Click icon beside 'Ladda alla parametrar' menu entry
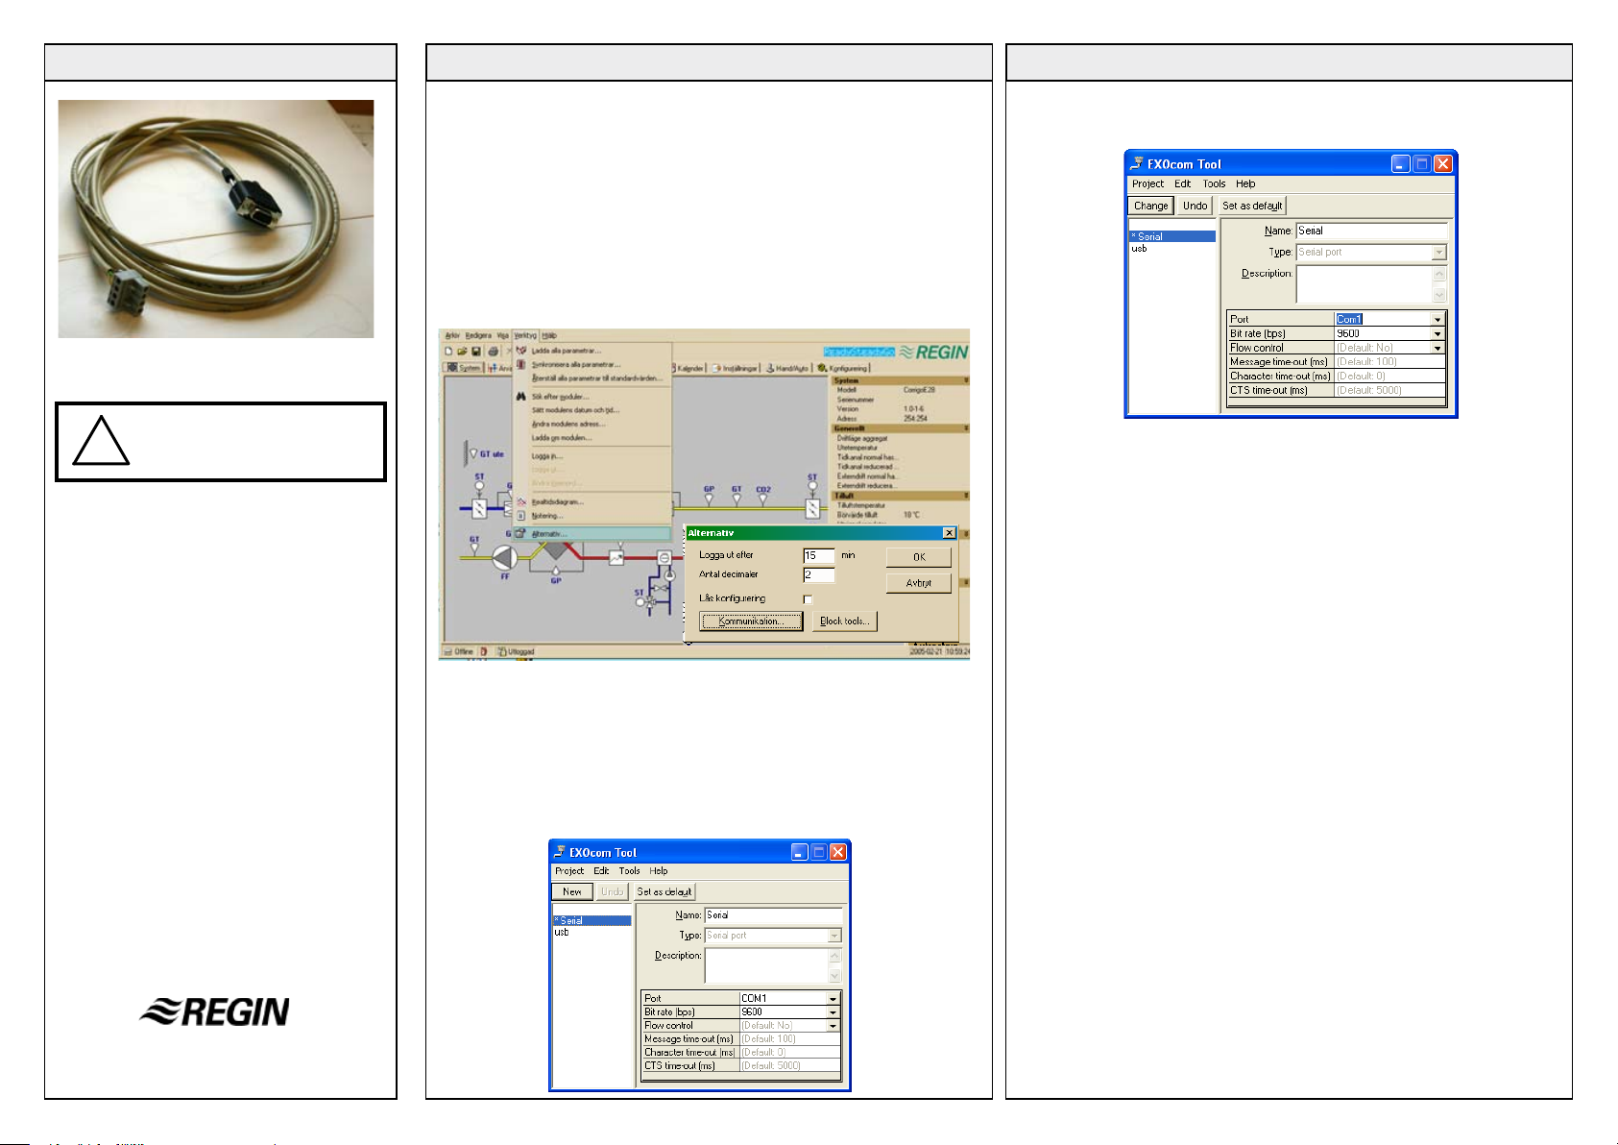The image size is (1618, 1145). 521,351
